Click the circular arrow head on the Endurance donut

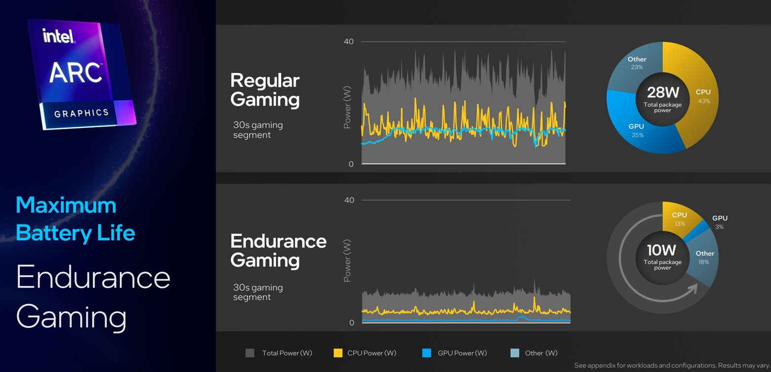coord(692,289)
